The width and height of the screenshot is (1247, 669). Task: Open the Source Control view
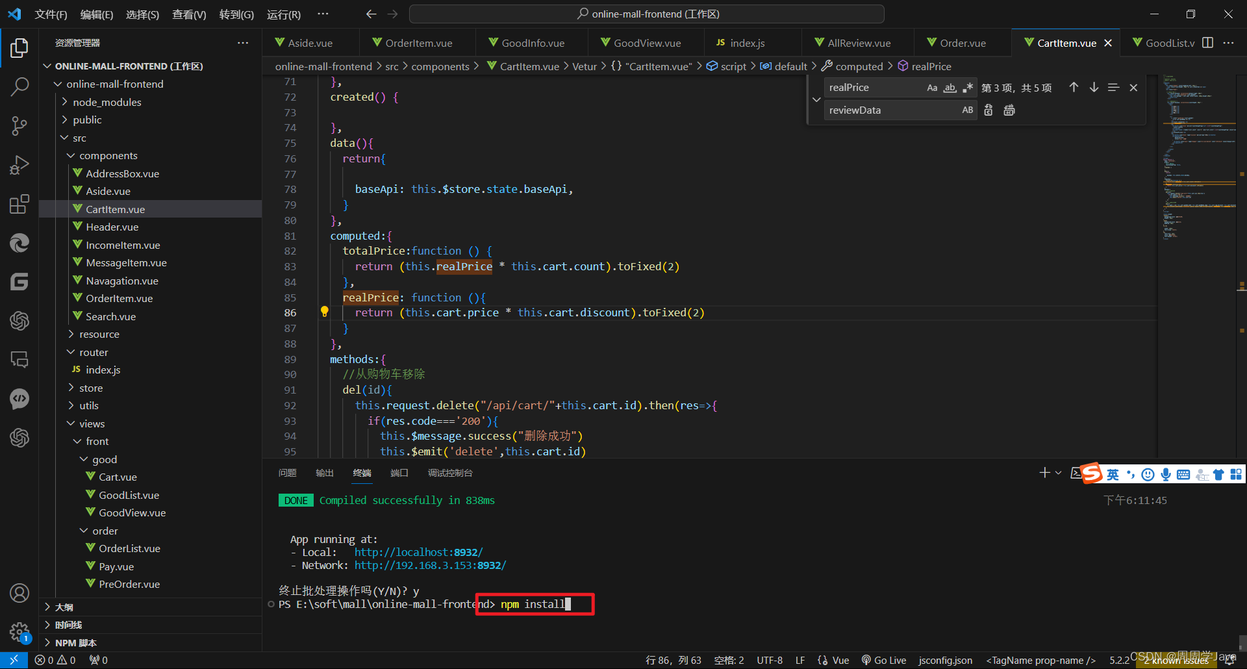(19, 125)
